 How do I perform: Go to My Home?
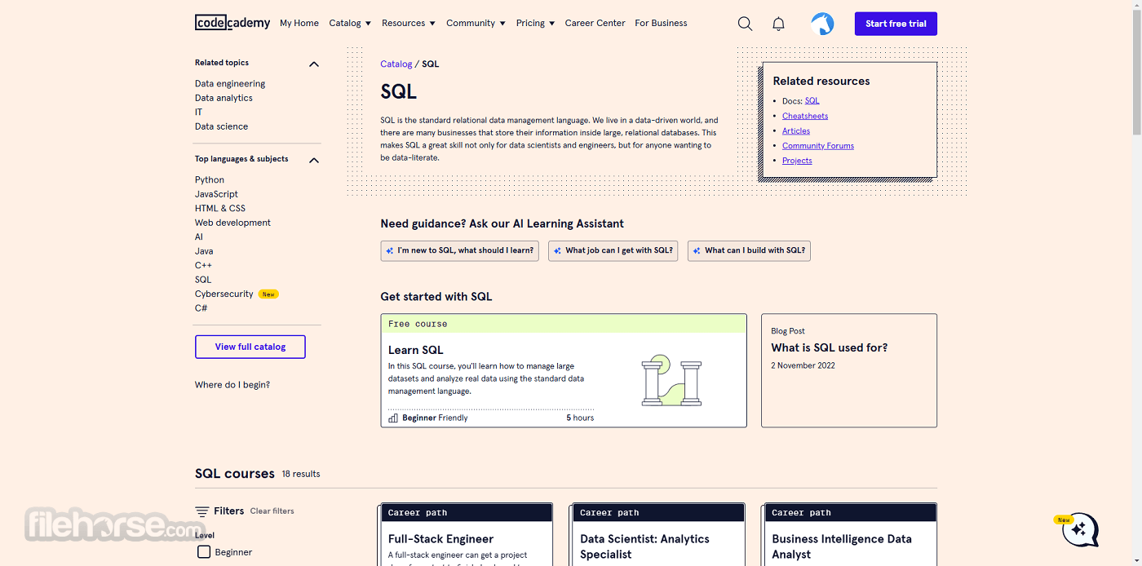(299, 23)
